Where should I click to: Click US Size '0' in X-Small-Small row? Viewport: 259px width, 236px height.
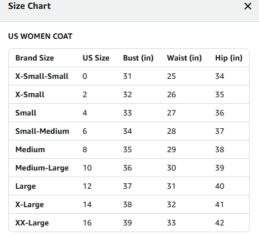point(84,76)
